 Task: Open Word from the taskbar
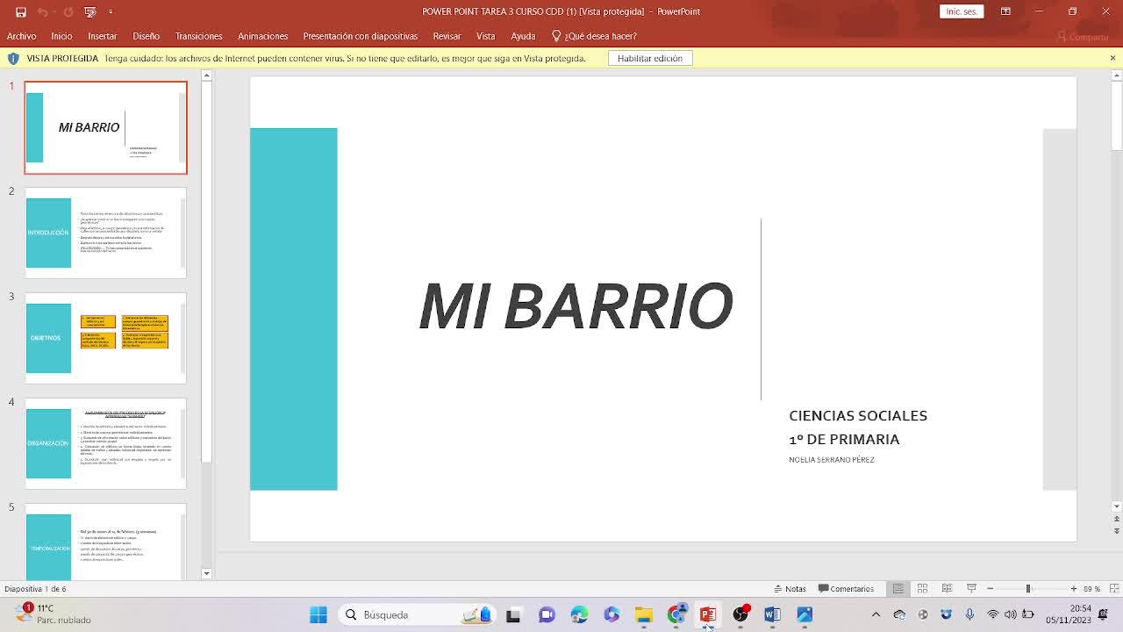coord(772,614)
